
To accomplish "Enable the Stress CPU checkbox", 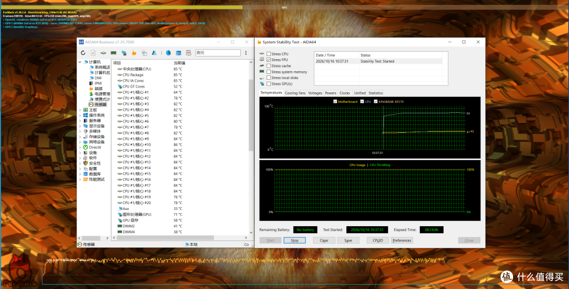I will 269,54.
